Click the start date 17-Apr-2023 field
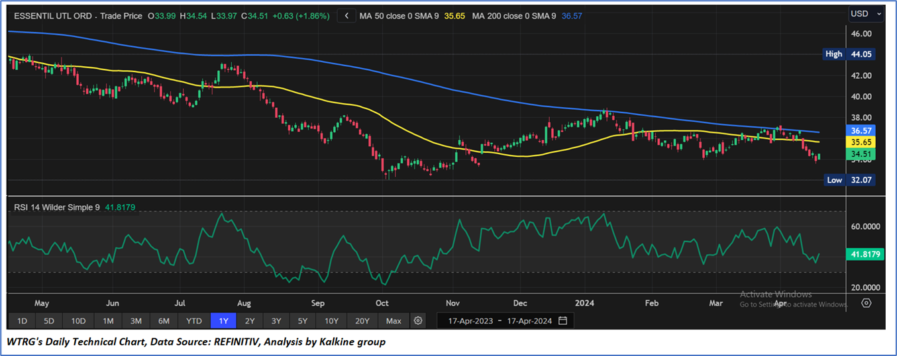897x356 pixels. (470, 321)
